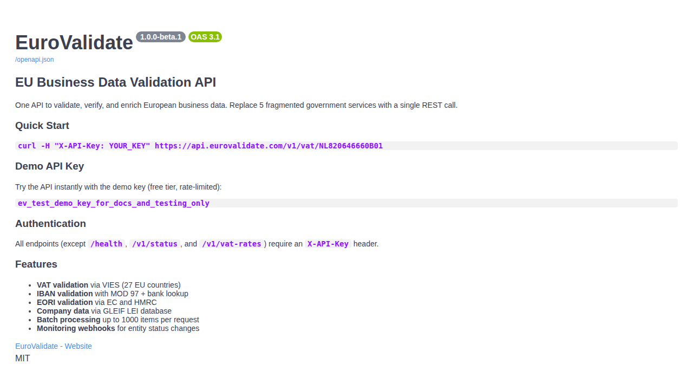
Task: Open the /openapi.json link
Action: pyautogui.click(x=35, y=60)
